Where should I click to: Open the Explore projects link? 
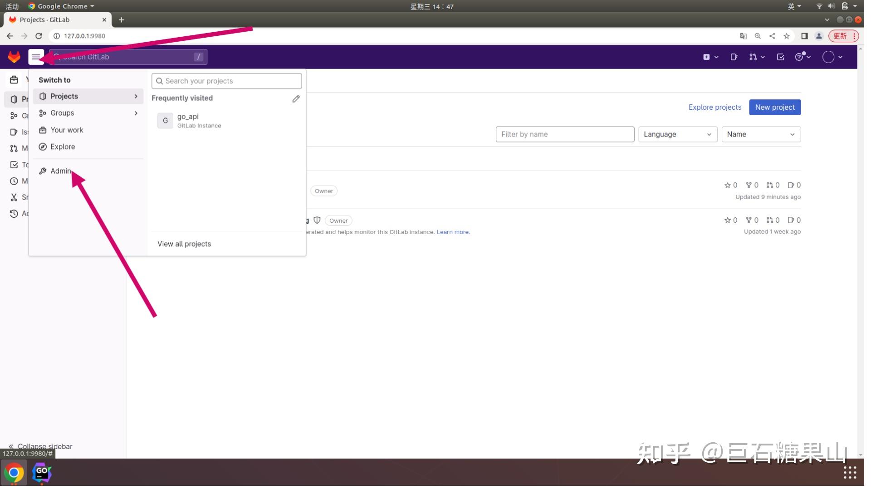(714, 107)
